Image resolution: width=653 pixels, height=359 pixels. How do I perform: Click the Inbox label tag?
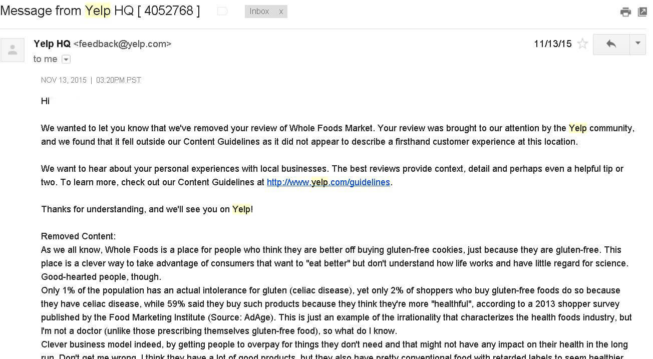click(259, 11)
